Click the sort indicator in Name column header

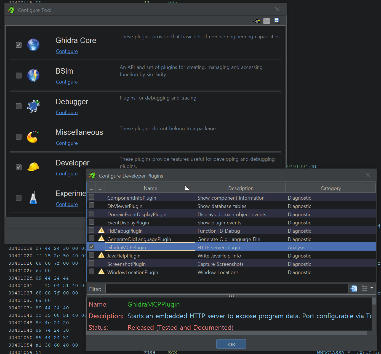(x=186, y=188)
